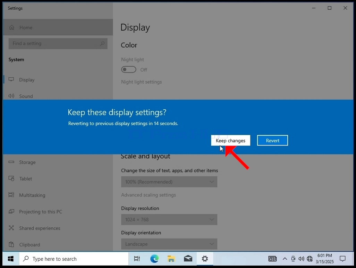Launch Microsoft Edge from the taskbar

click(154, 259)
